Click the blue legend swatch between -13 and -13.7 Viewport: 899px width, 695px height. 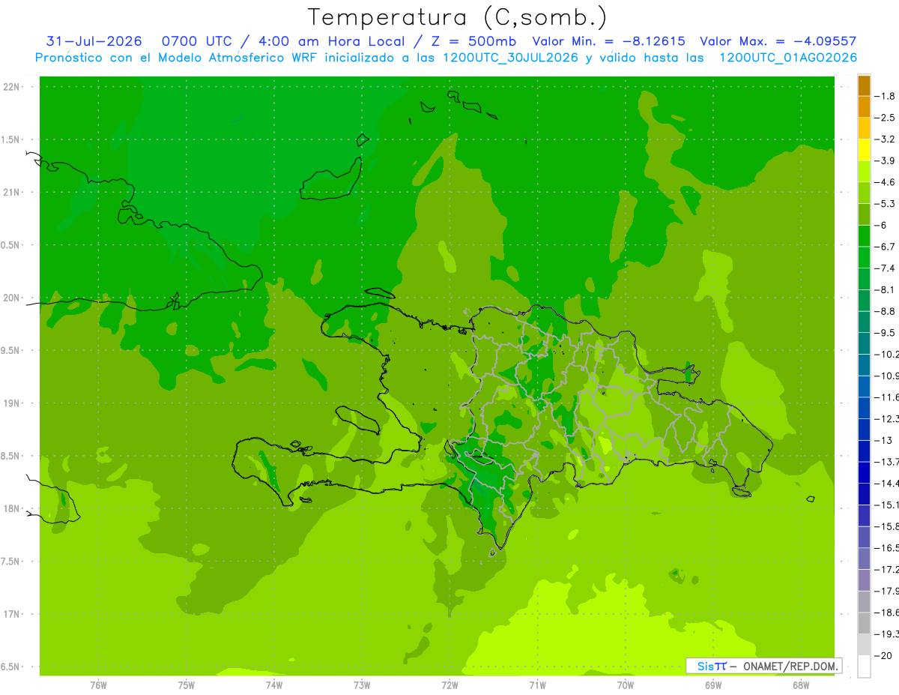click(x=864, y=451)
